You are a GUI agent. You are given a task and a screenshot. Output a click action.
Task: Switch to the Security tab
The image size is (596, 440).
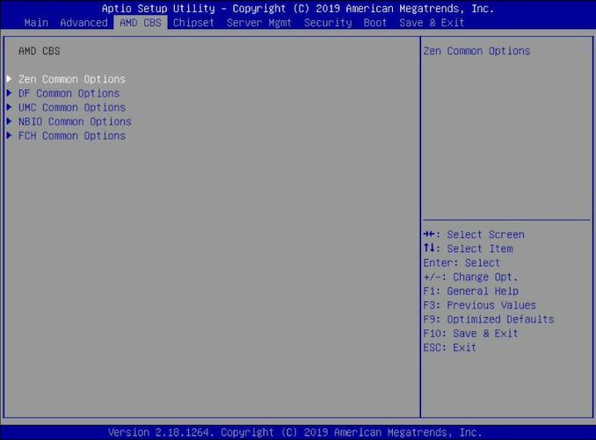click(x=328, y=23)
